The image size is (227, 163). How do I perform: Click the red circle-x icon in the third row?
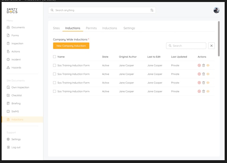point(199,83)
